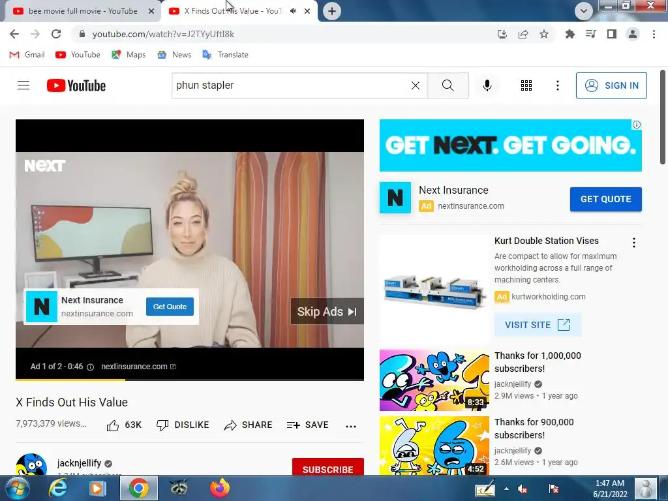Screen dimensions: 668x501
Task: Share the video
Action: pos(248,425)
